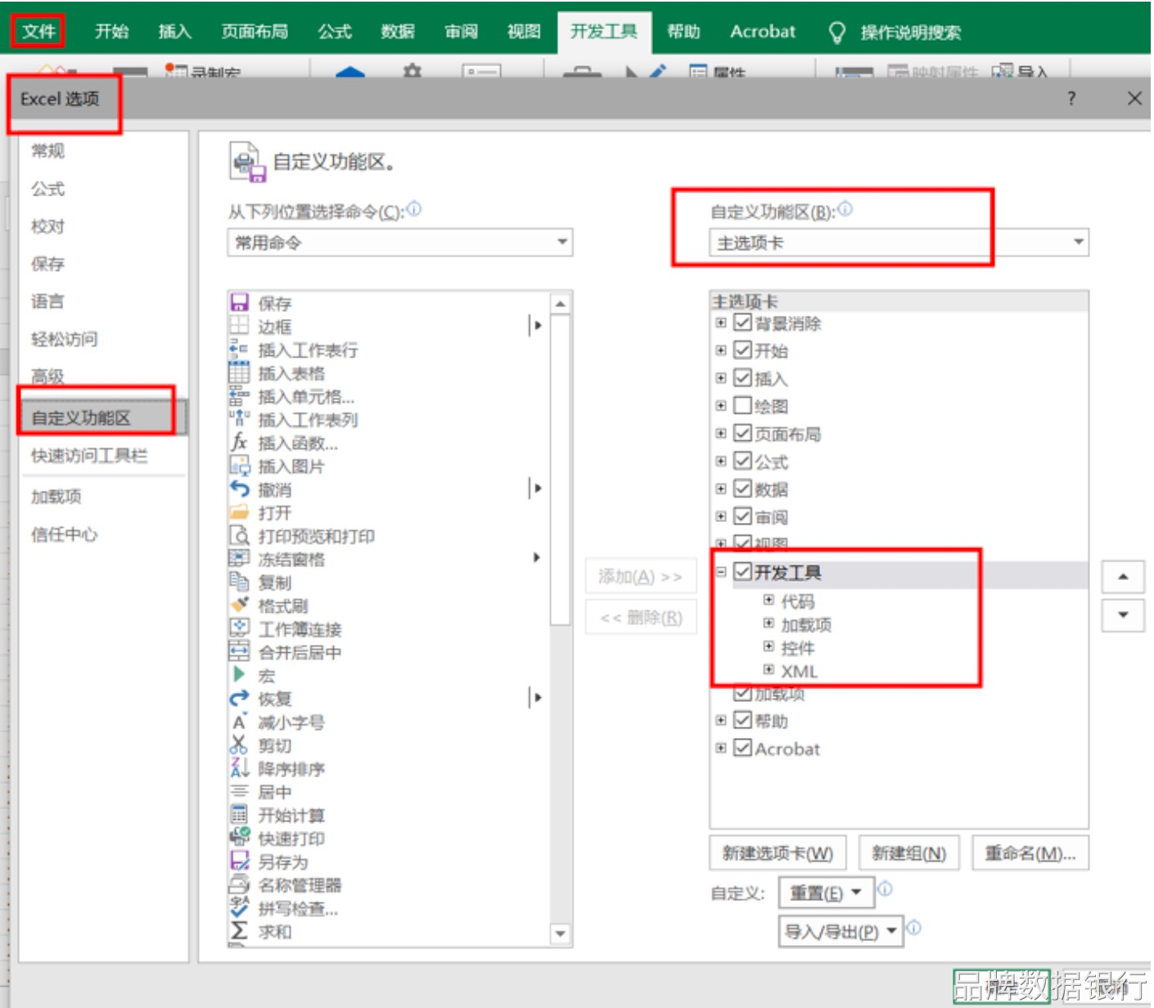The height and width of the screenshot is (1008, 1154).
Task: Open the 导入/导出 dropdown button
Action: 840,931
